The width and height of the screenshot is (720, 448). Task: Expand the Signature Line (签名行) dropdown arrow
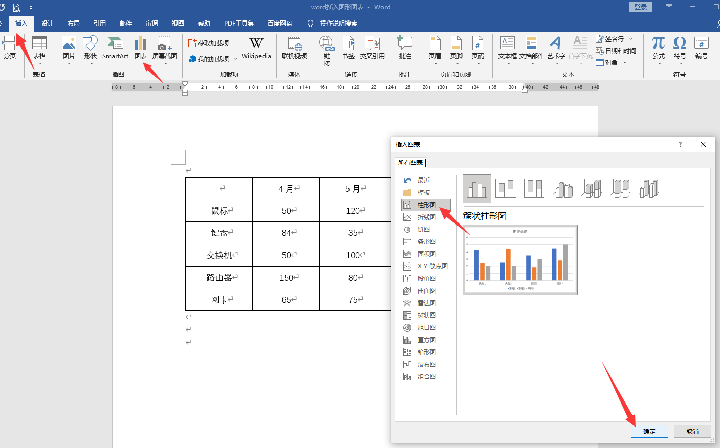[x=631, y=39]
